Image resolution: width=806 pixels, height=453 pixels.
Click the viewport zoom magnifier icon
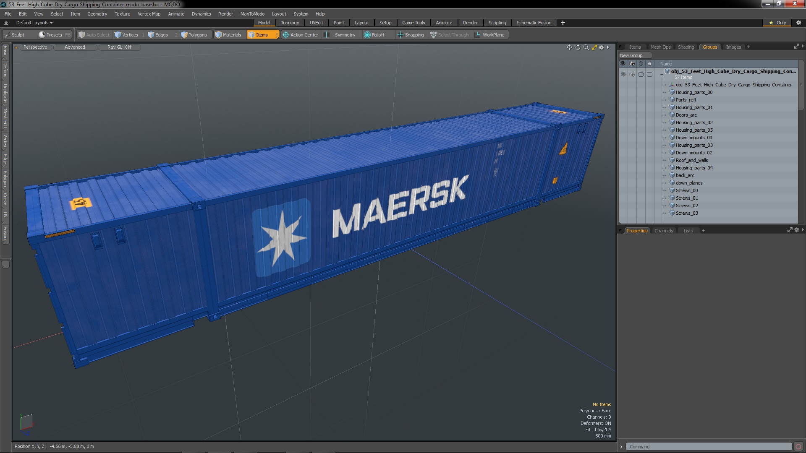coord(586,47)
